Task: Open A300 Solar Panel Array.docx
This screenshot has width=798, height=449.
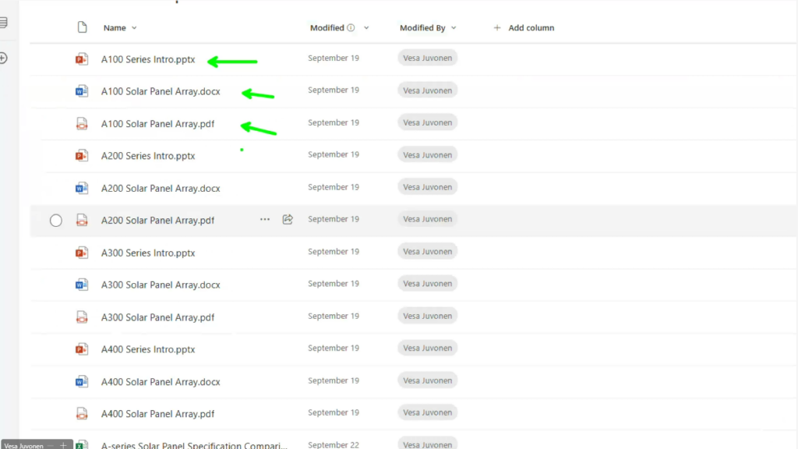Action: (161, 285)
